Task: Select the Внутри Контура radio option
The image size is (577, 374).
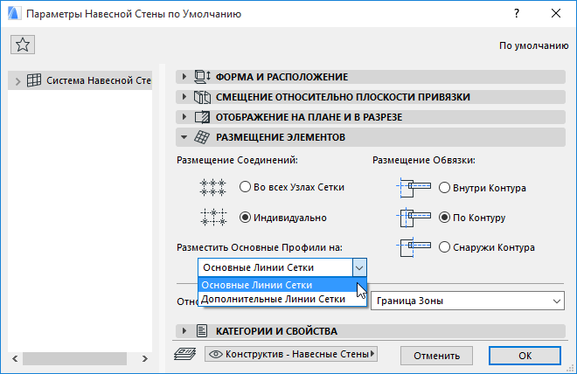Action: [444, 187]
